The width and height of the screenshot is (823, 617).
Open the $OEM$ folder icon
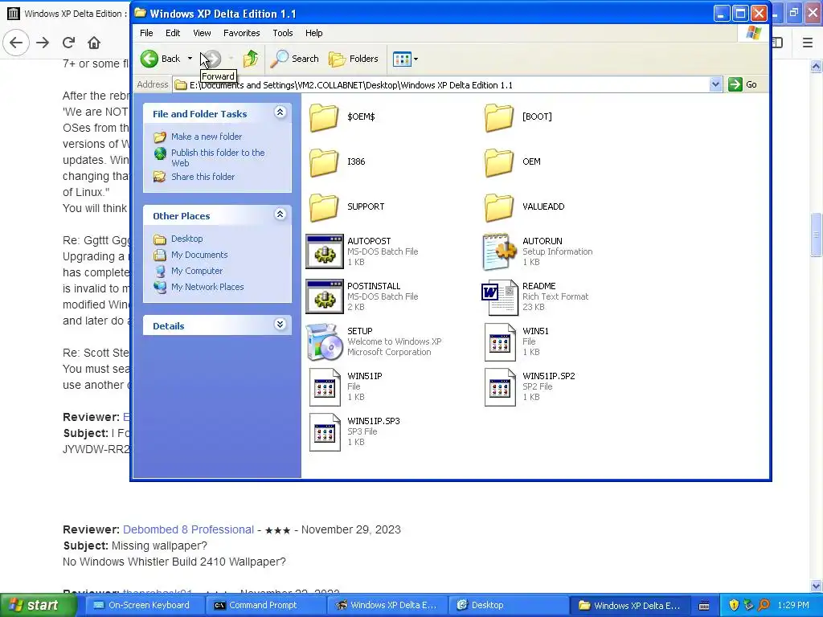(x=324, y=117)
